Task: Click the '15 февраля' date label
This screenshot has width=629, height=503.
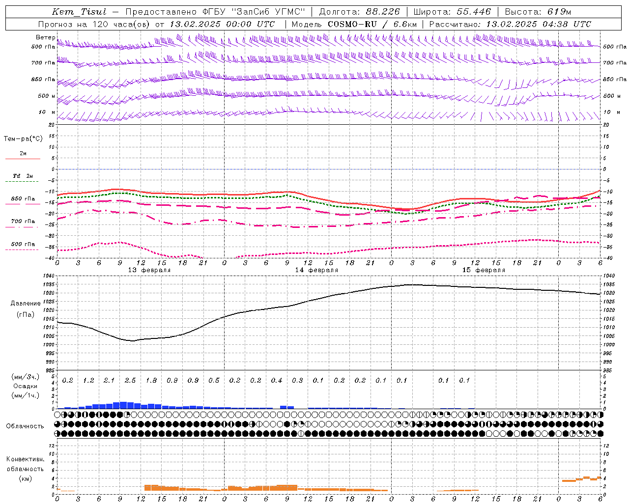Action: pos(484,270)
